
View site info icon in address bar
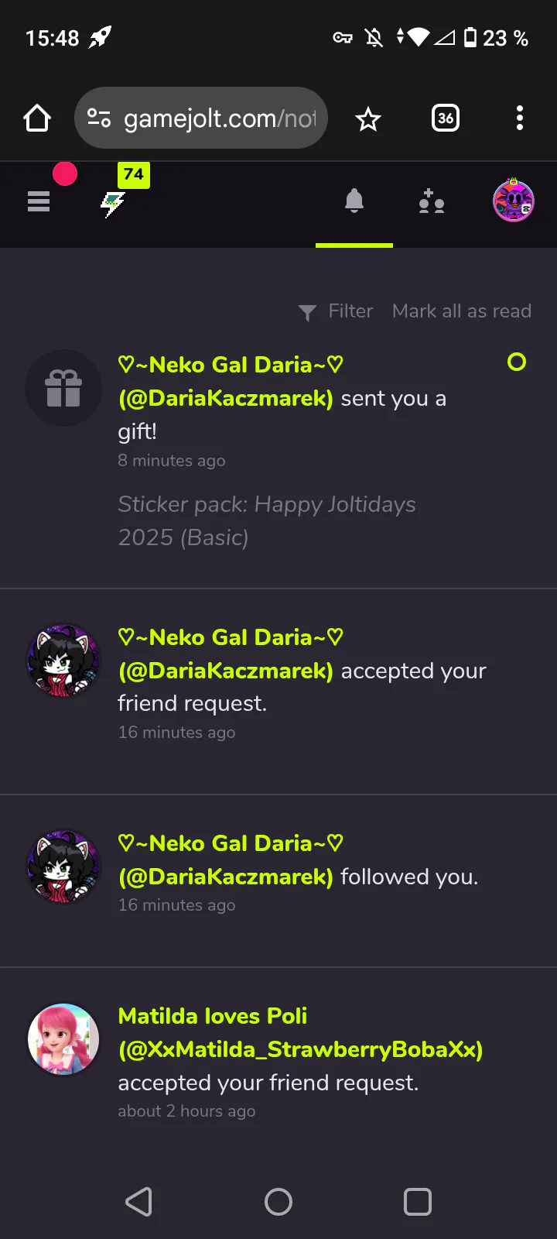[99, 118]
